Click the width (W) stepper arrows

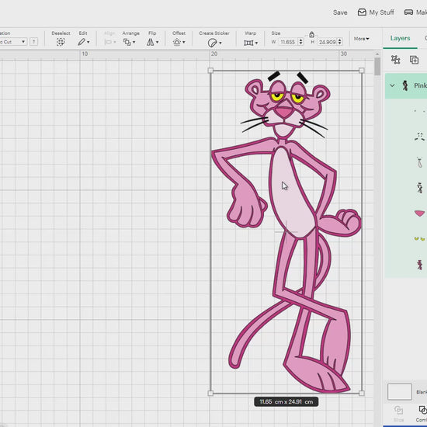click(301, 42)
